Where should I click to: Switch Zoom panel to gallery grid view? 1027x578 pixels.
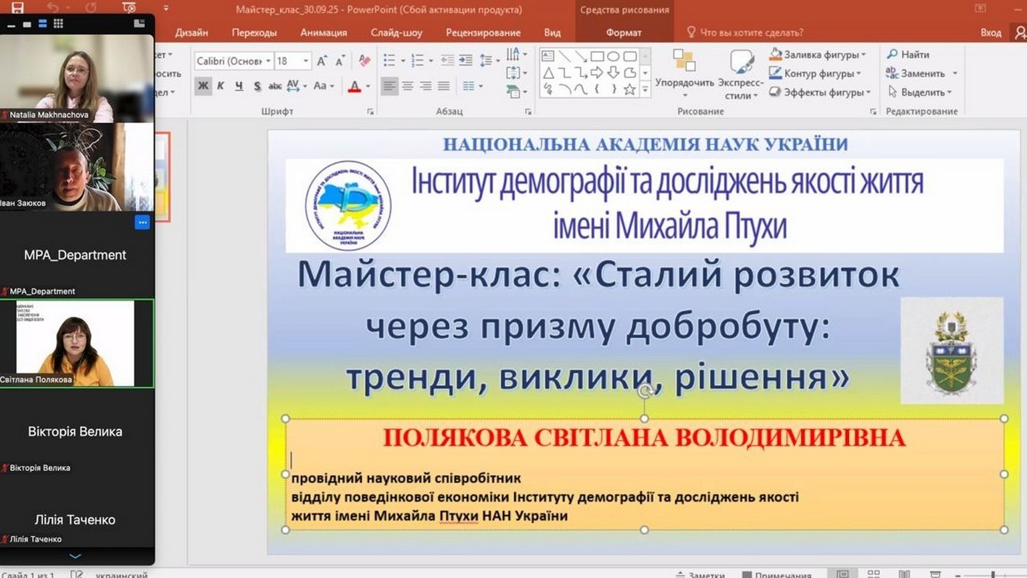pos(58,23)
